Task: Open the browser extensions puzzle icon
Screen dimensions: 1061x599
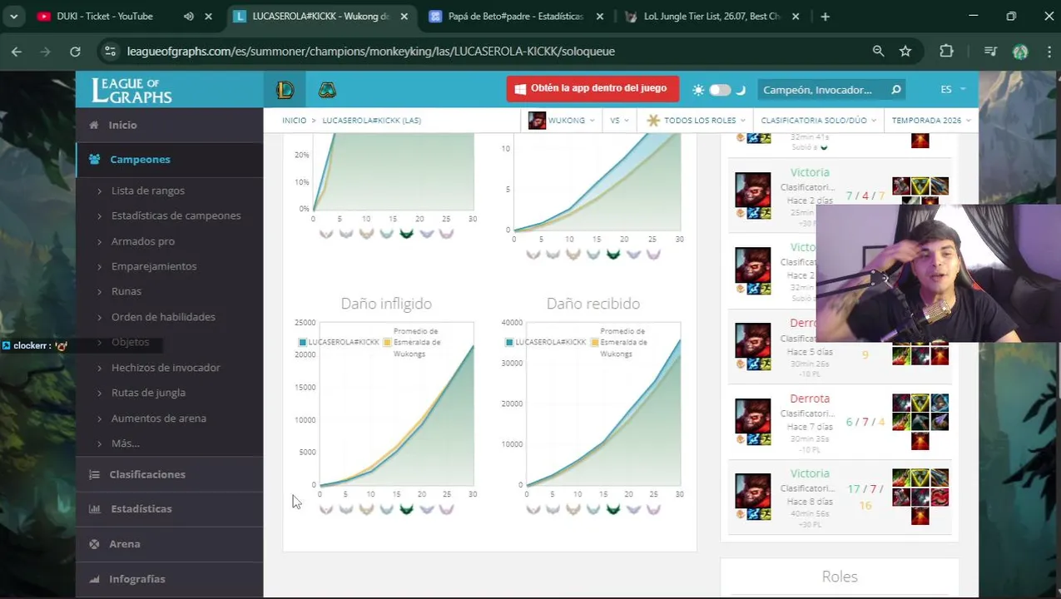Action: (x=946, y=51)
